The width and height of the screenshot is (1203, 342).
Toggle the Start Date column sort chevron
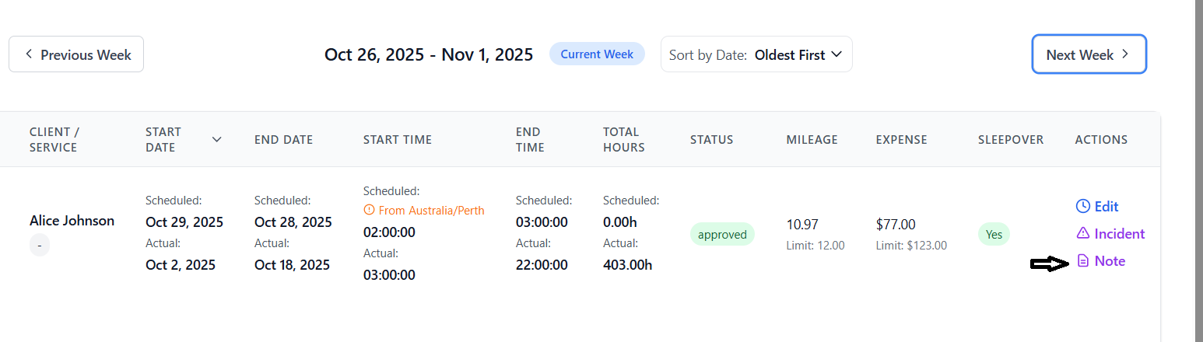(216, 140)
